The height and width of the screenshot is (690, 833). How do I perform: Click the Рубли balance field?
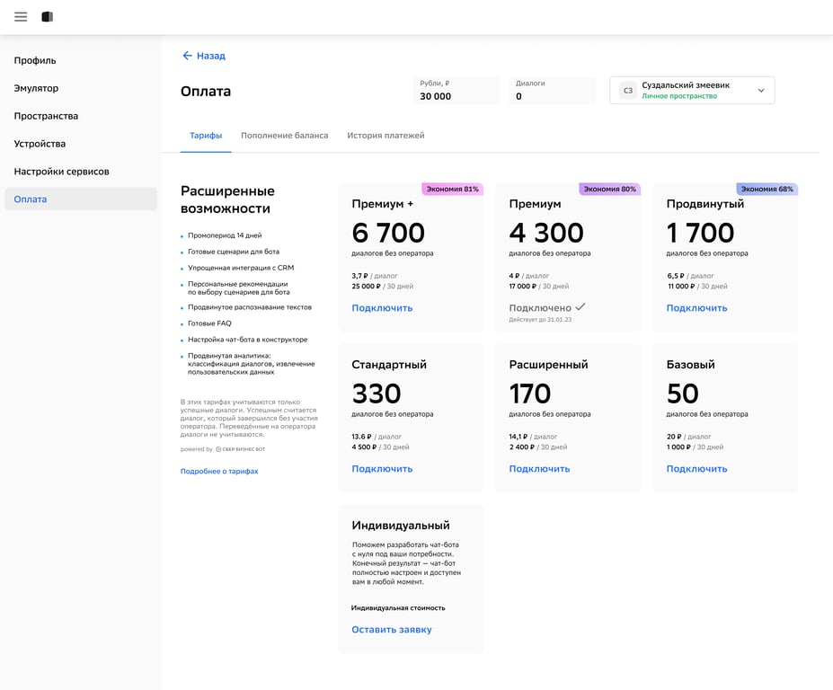(x=456, y=90)
